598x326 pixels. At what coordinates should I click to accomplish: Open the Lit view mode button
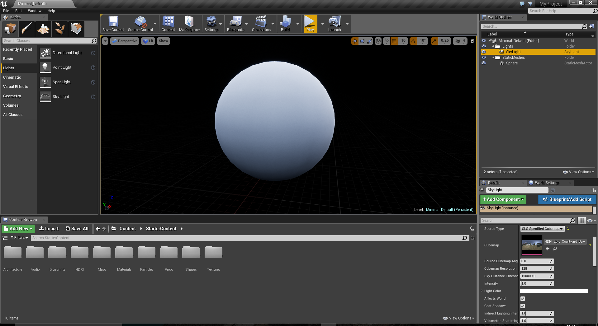tap(148, 41)
